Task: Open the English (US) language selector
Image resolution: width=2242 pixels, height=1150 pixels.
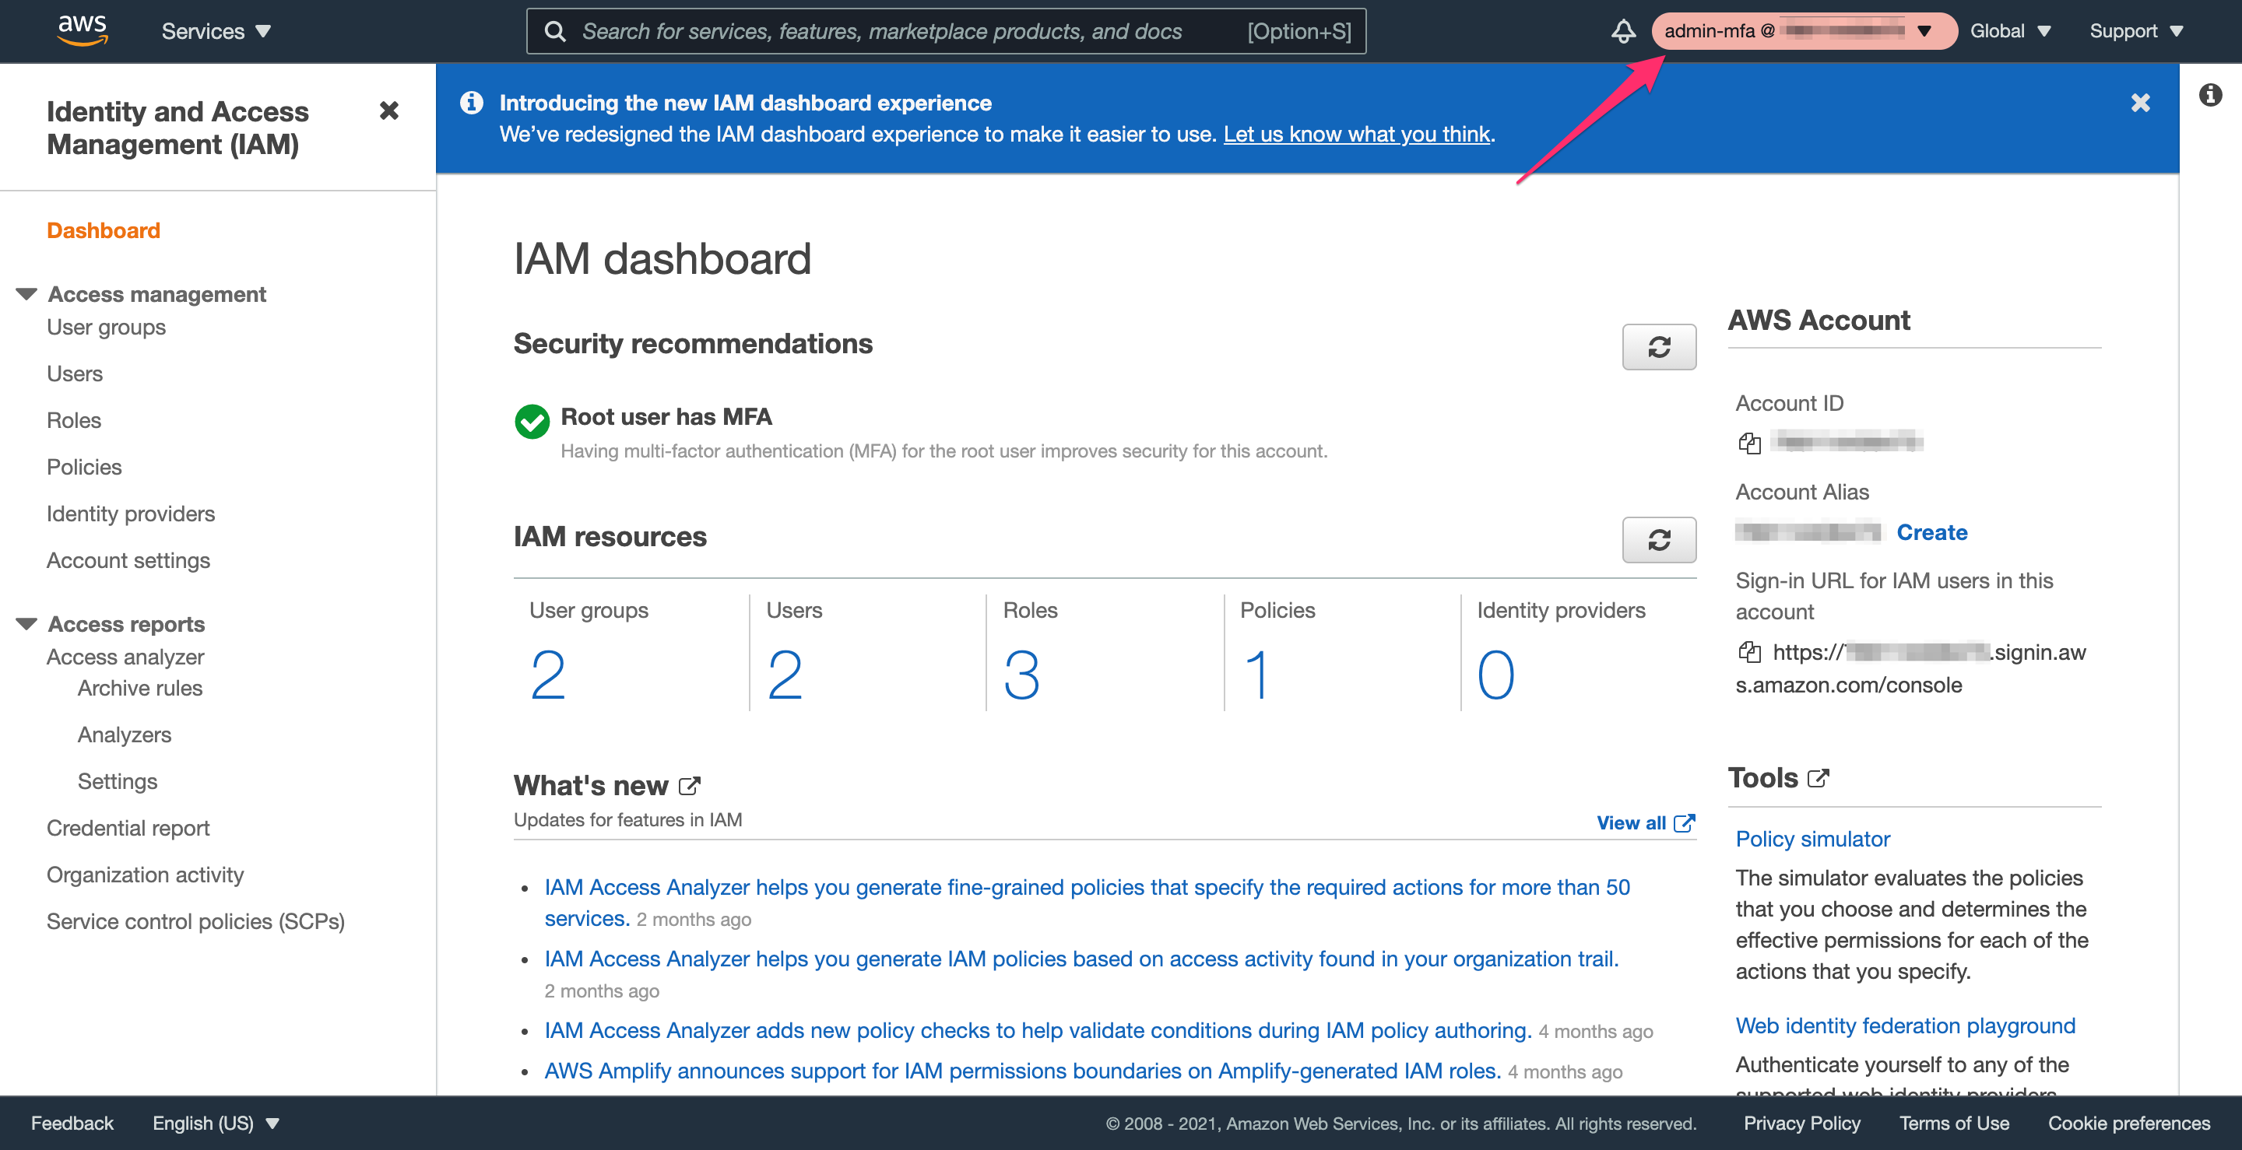Action: [216, 1123]
